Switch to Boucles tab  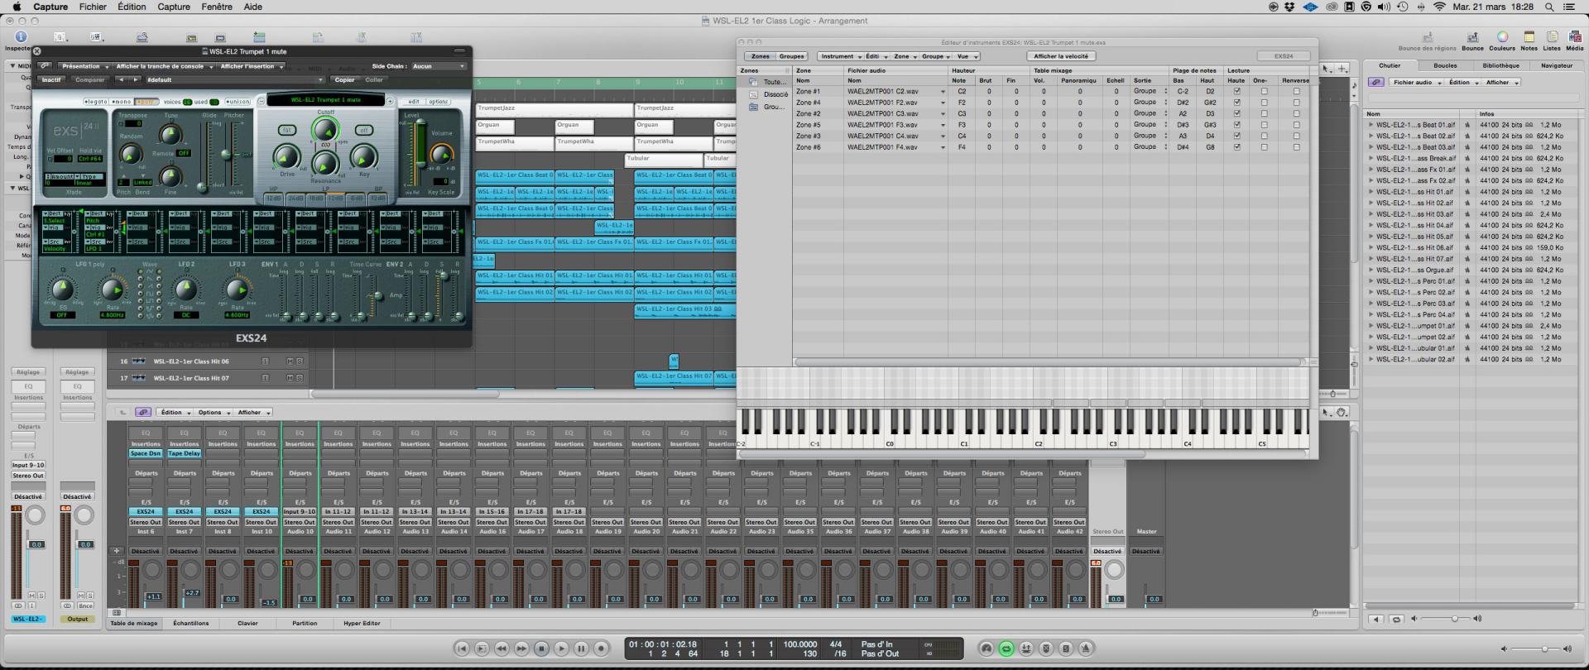1445,65
